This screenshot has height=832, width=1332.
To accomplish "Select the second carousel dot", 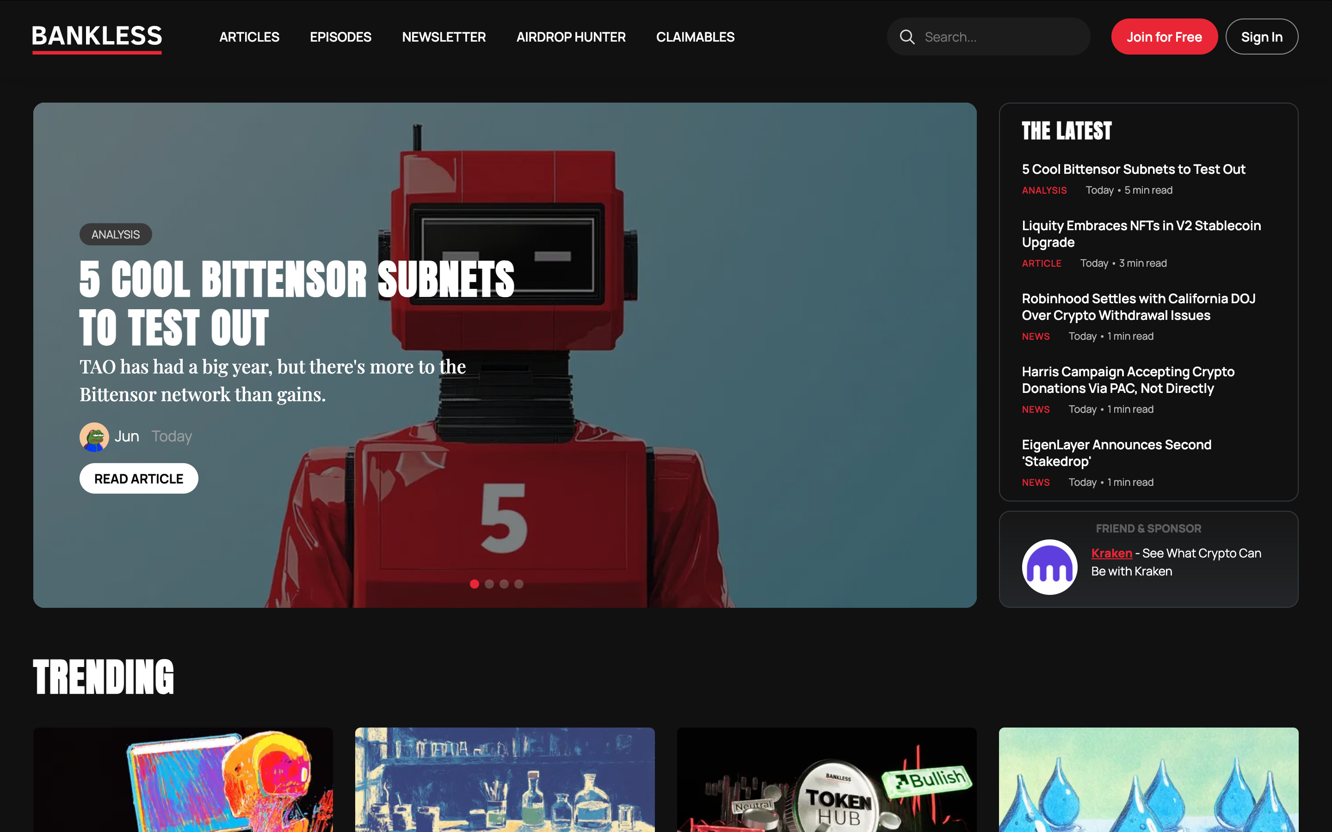I will [x=489, y=584].
